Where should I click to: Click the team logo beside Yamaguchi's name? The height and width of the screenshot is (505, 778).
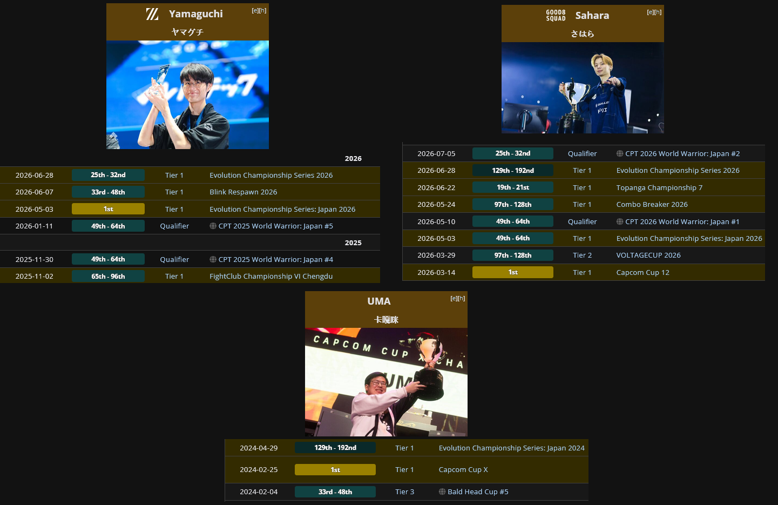click(x=152, y=14)
